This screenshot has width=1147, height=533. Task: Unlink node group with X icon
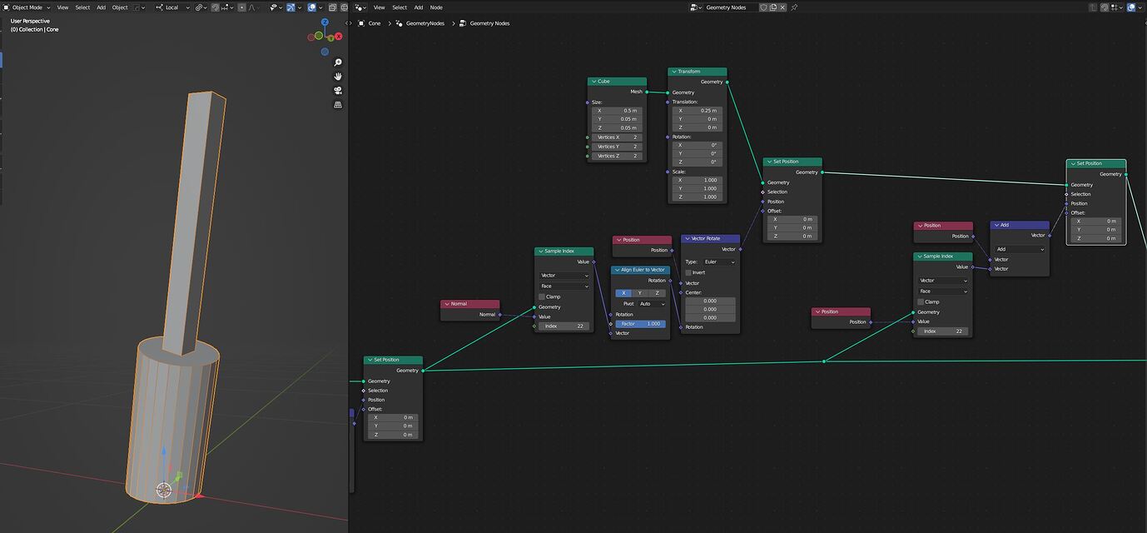click(782, 7)
